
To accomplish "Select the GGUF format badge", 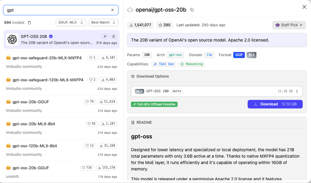I will [x=239, y=55].
